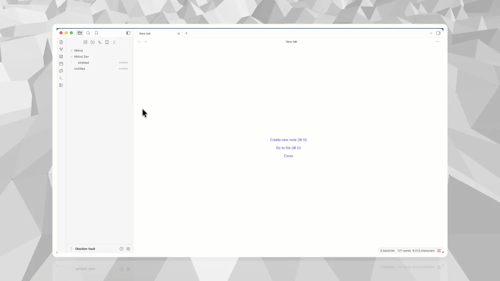Navigate back with the left arrow
Image resolution: width=500 pixels, height=281 pixels.
pos(139,42)
